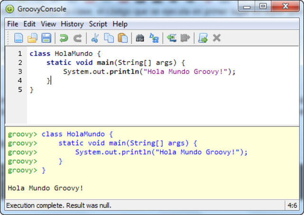Open the View menu
304x215 pixels.
click(x=48, y=24)
